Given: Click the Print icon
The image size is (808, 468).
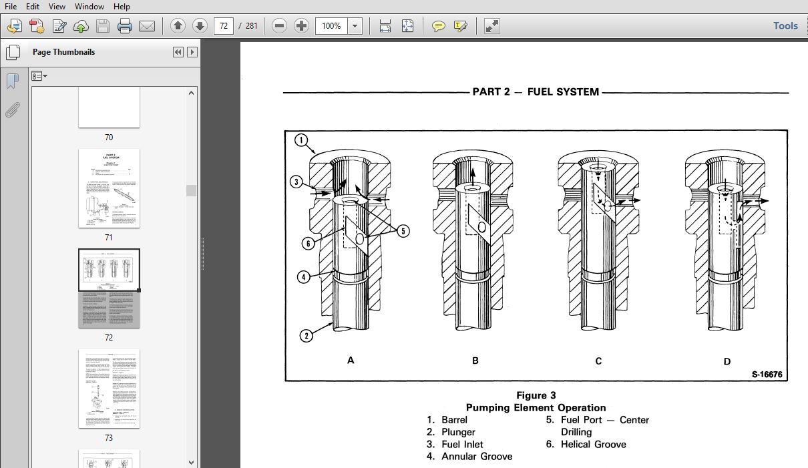Looking at the screenshot, I should click(x=125, y=26).
